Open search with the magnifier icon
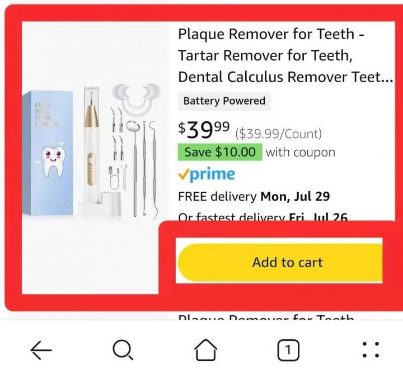403x380 pixels. tap(123, 350)
